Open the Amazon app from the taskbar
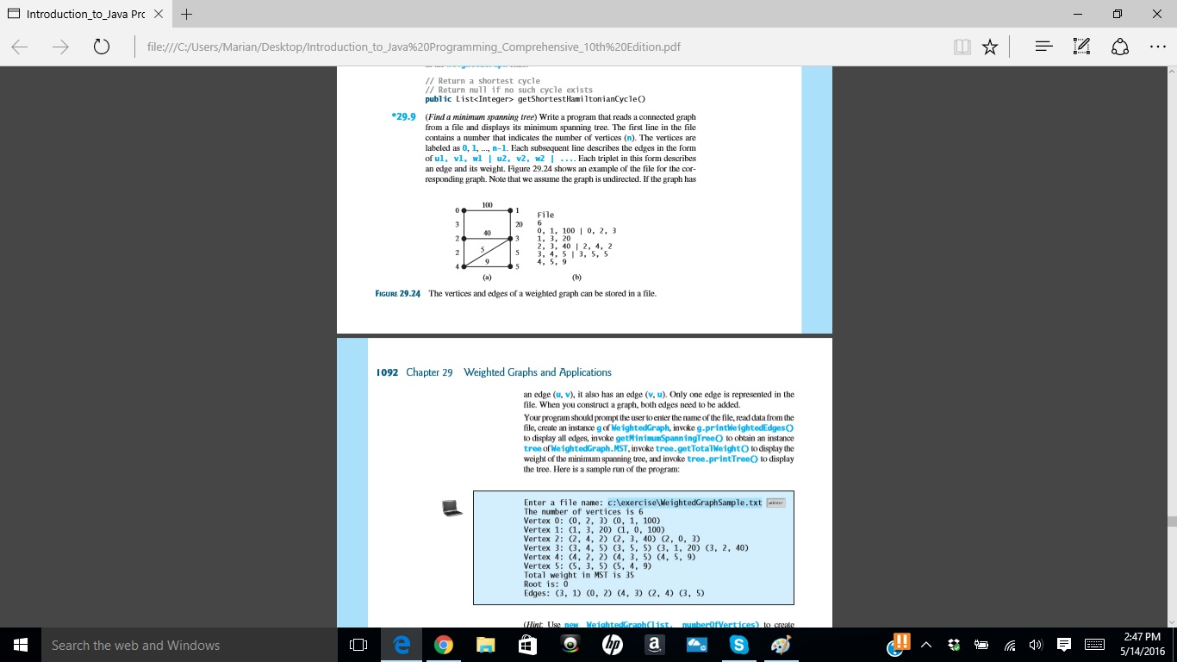Image resolution: width=1177 pixels, height=662 pixels. click(654, 644)
